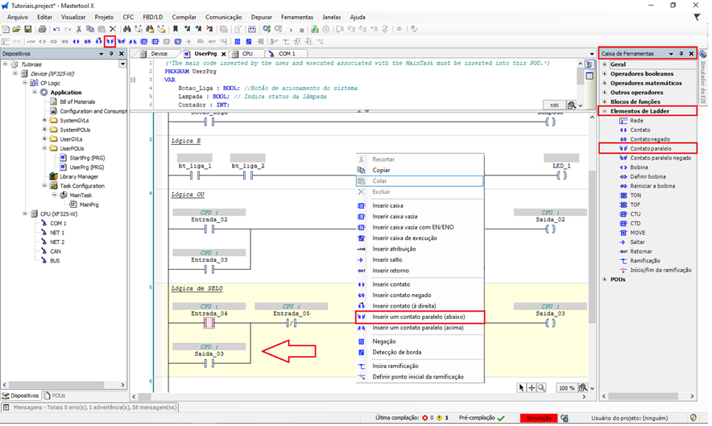Click the parallel contact toolbar icon
The width and height of the screenshot is (712, 426).
pyautogui.click(x=110, y=41)
